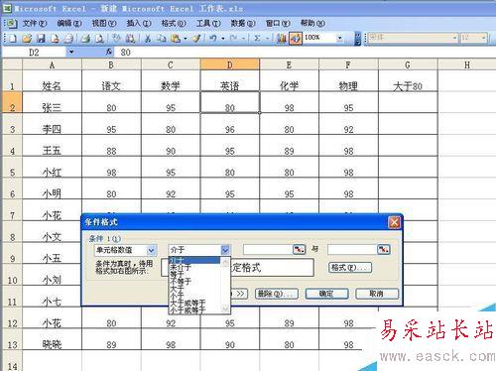Open the AutoSum functions dropdown arrow
Screen dimensions: 496x371
click(267, 39)
